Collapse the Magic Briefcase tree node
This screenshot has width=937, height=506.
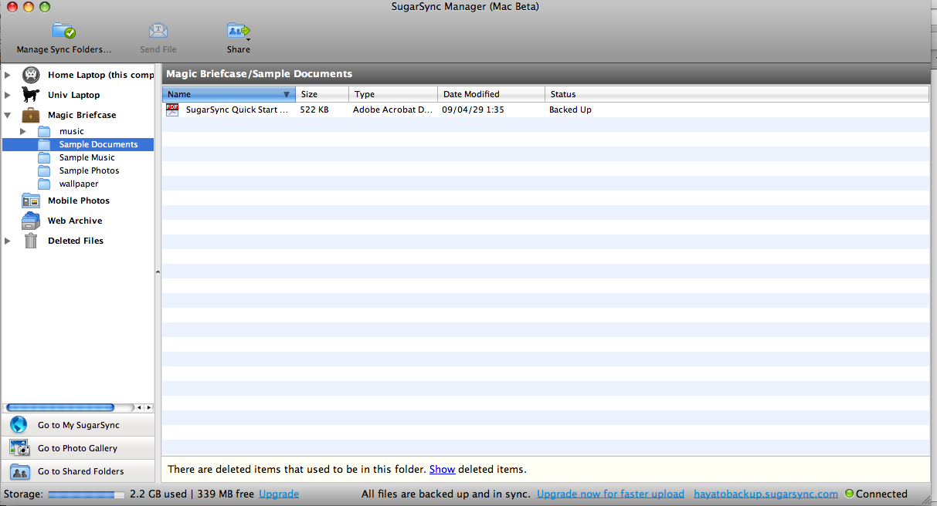pyautogui.click(x=8, y=115)
